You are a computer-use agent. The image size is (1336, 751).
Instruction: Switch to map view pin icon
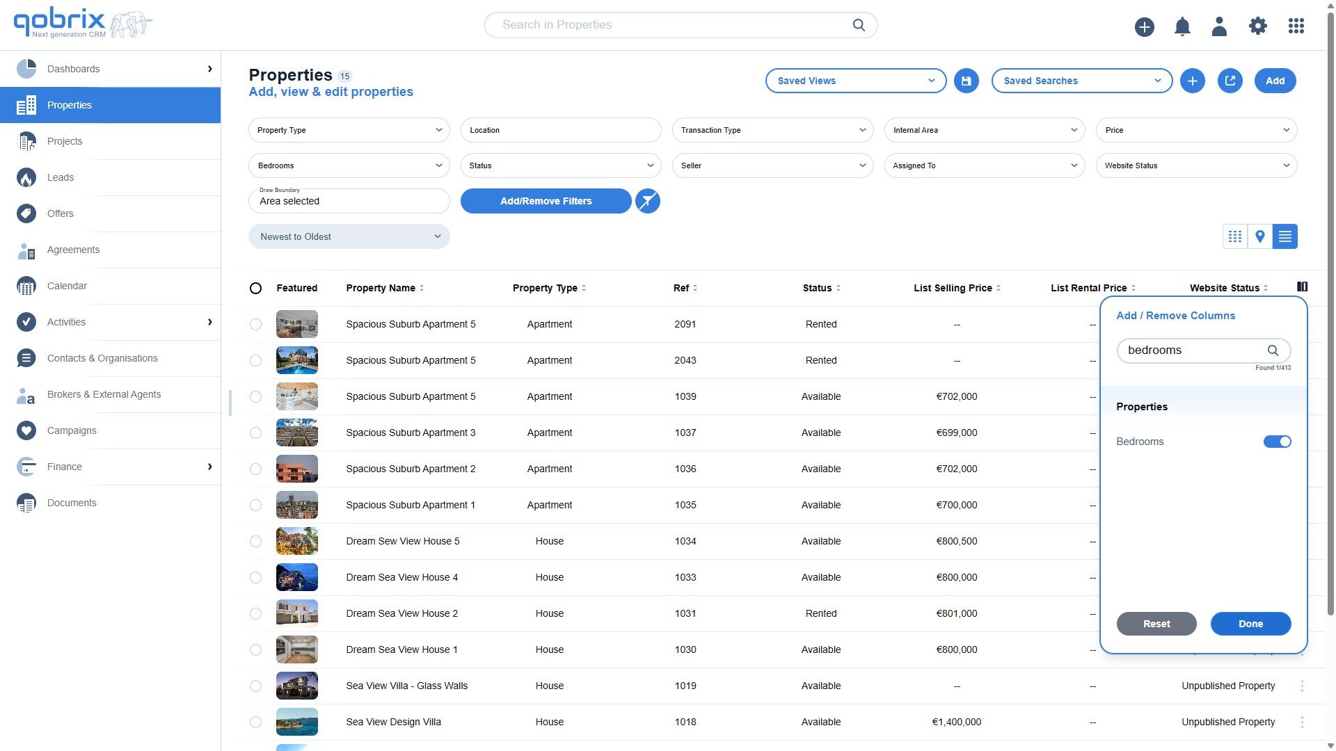pyautogui.click(x=1259, y=236)
